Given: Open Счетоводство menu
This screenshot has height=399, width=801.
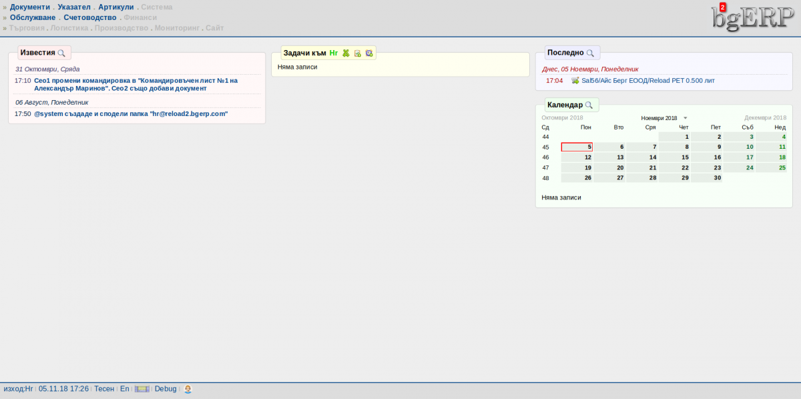Looking at the screenshot, I should 90,17.
